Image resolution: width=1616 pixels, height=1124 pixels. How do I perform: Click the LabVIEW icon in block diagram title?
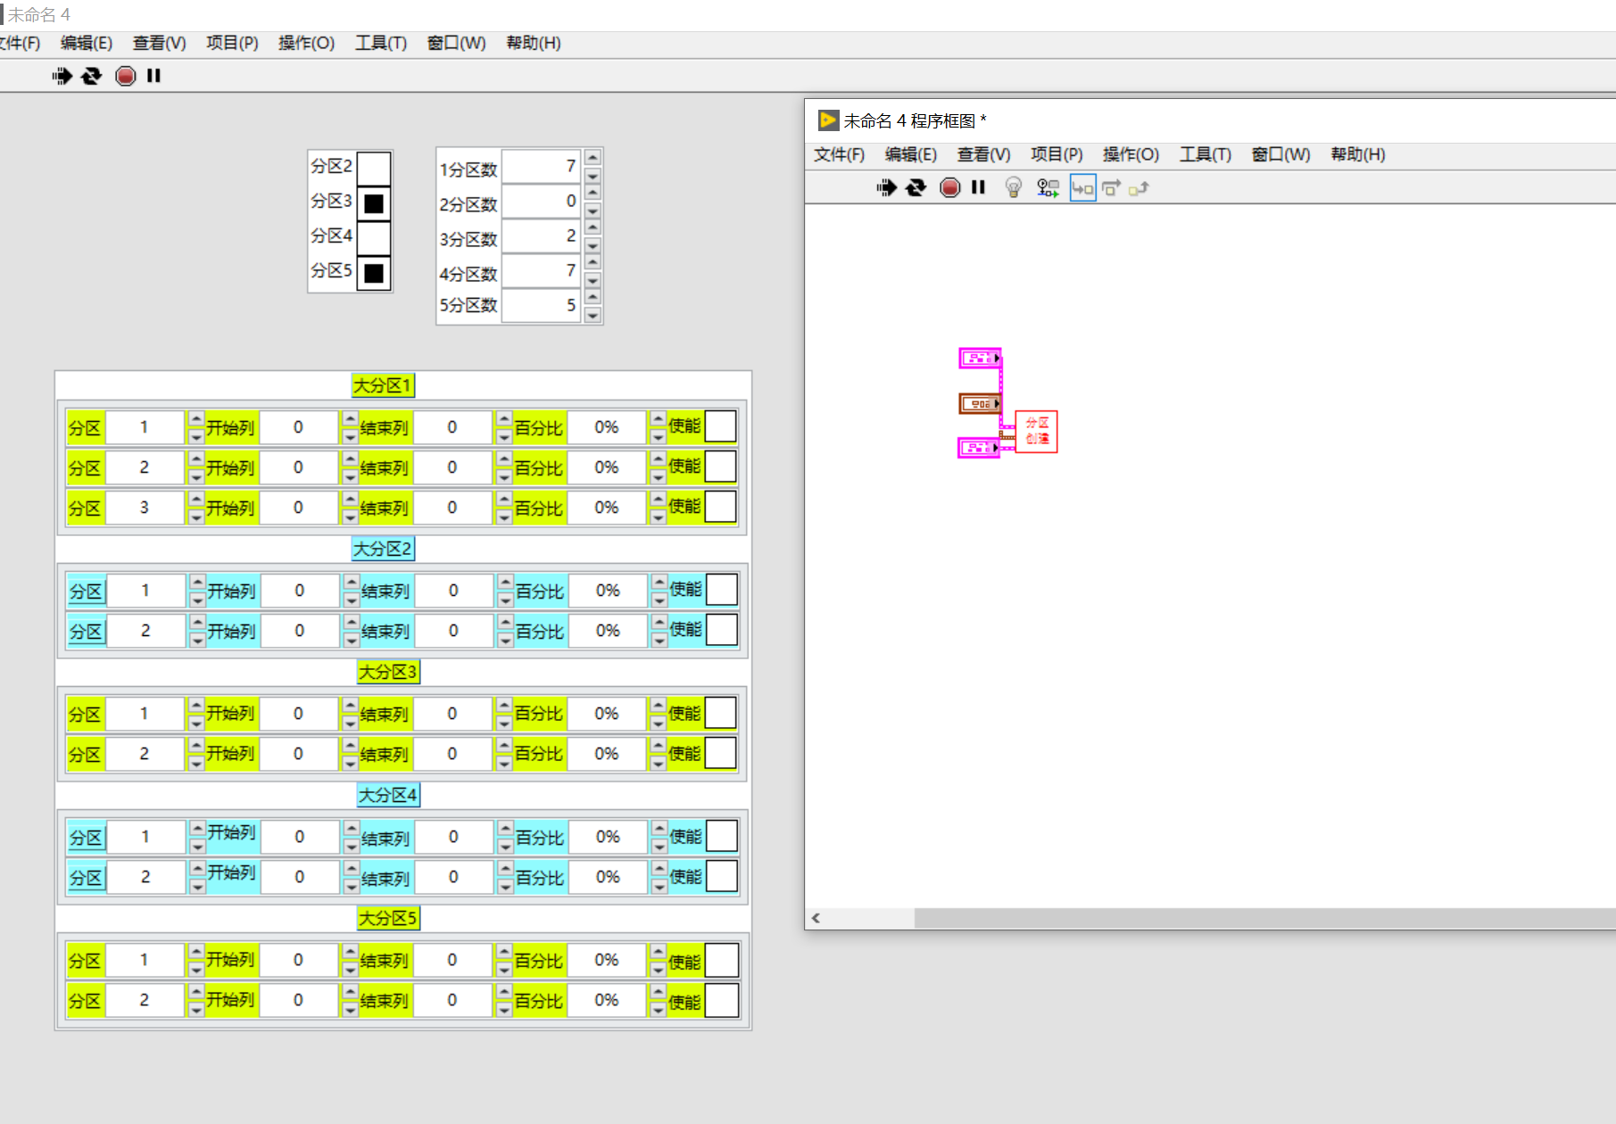coord(829,120)
